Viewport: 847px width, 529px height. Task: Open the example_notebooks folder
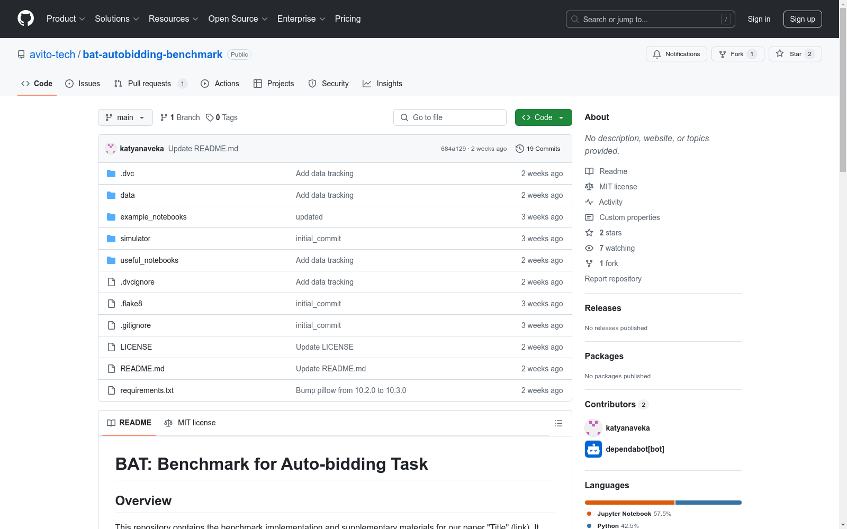coord(154,217)
